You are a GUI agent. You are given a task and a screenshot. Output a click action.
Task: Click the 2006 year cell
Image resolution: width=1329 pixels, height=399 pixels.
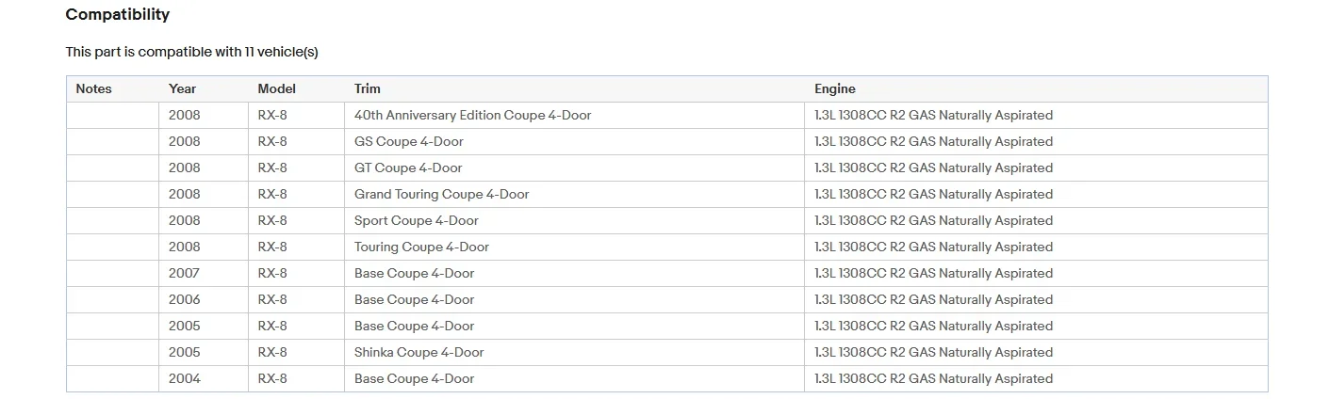[185, 299]
